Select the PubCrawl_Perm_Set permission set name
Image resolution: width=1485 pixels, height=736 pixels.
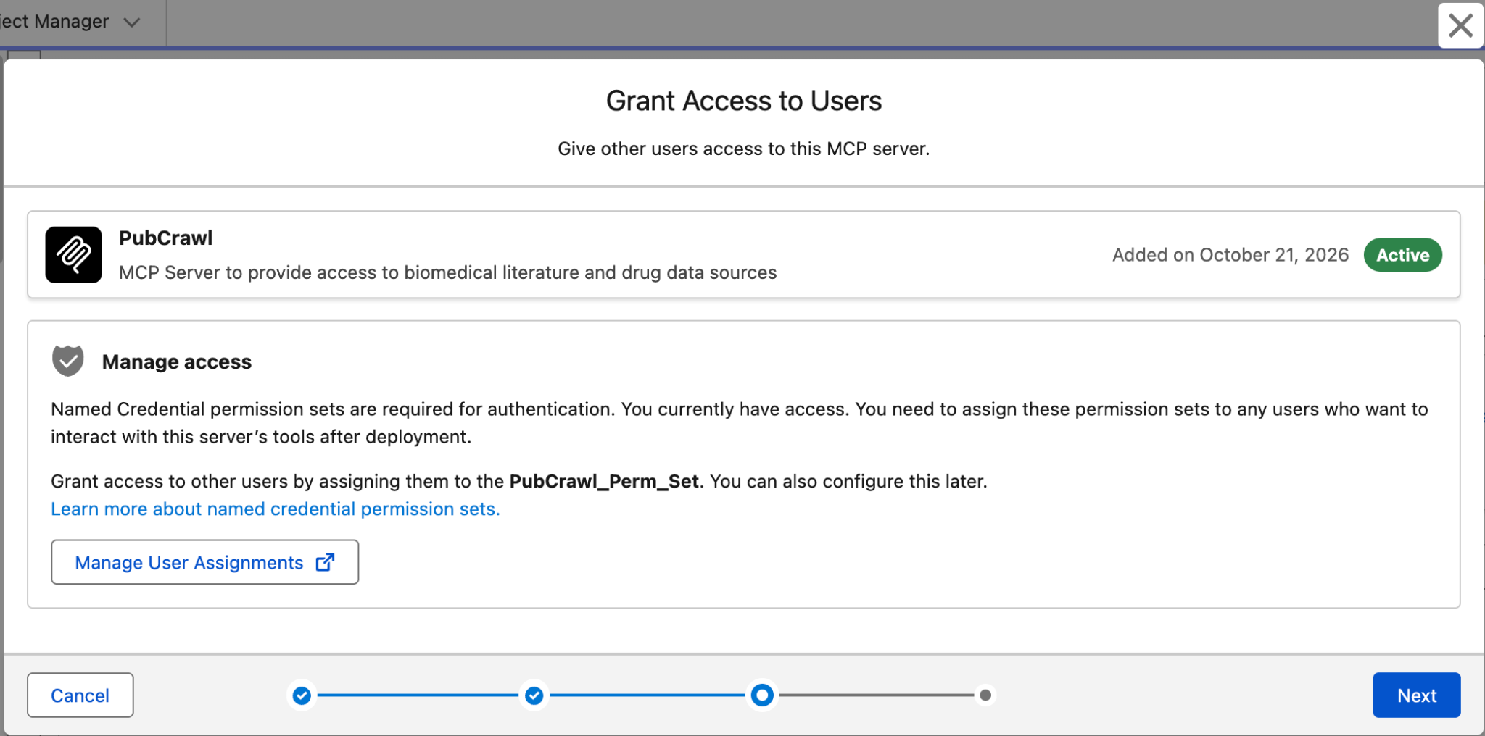(x=604, y=482)
